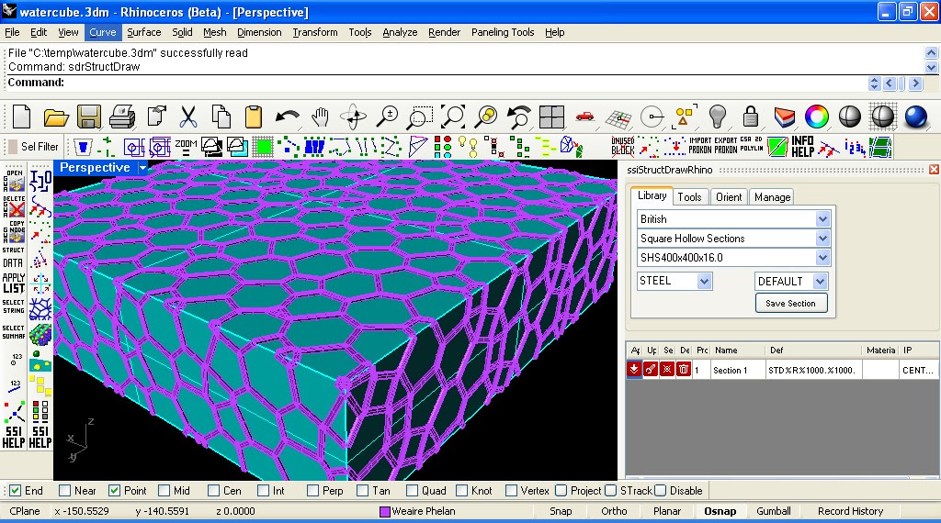
Task: Click the light bulb hide icon
Action: (x=718, y=117)
